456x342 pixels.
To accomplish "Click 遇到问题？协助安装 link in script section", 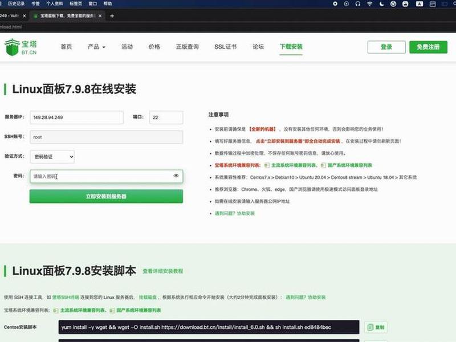I will [x=306, y=297].
